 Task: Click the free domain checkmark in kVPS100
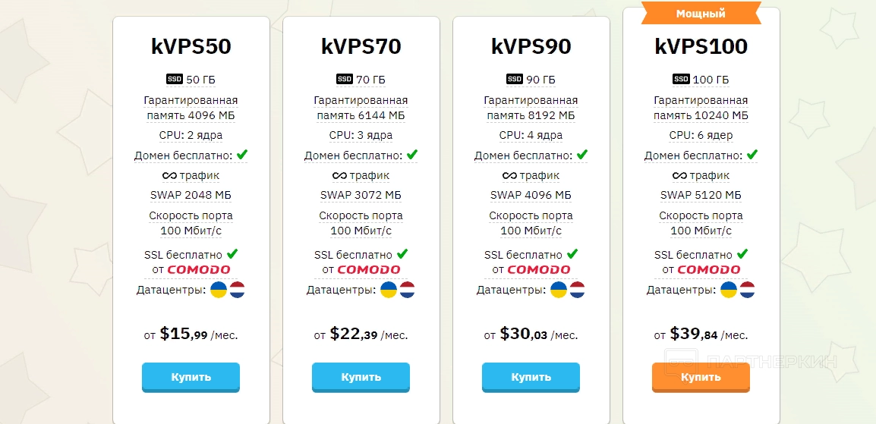click(x=752, y=155)
